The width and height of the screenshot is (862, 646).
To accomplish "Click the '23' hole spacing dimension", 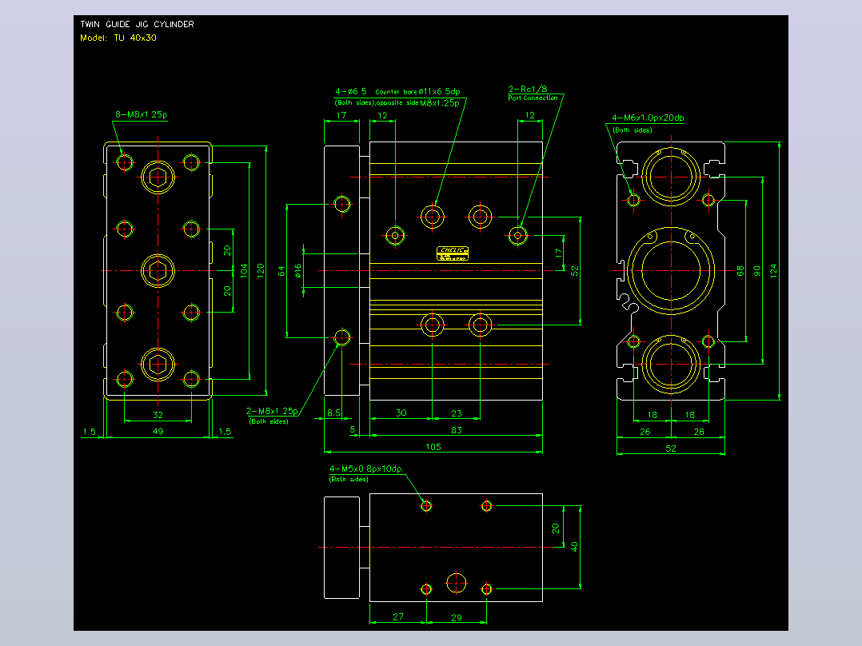I will pyautogui.click(x=457, y=413).
